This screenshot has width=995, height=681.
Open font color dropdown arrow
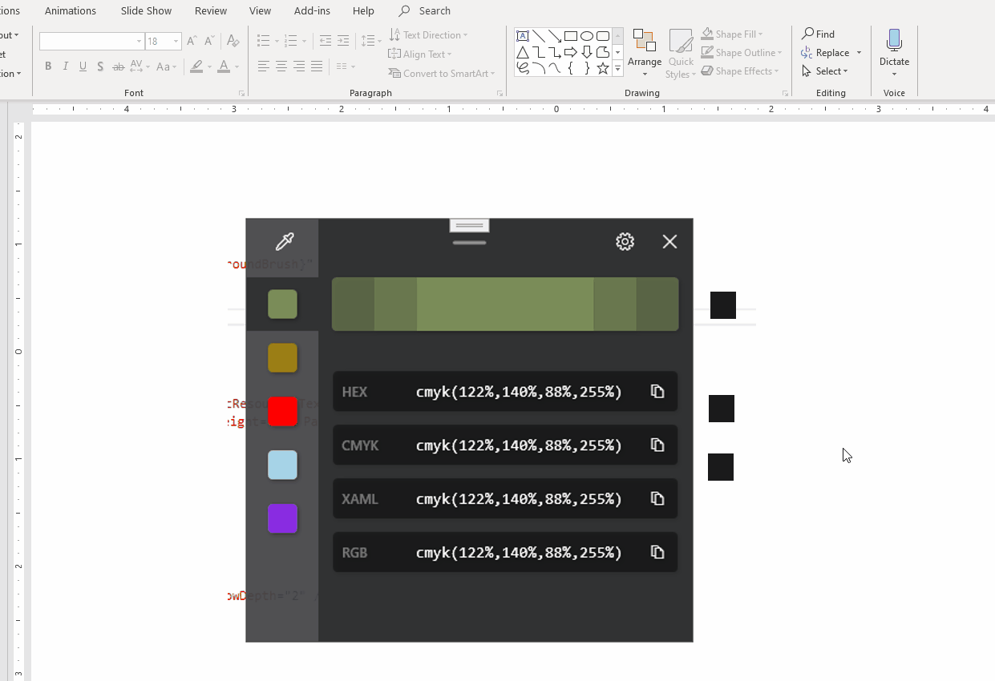pyautogui.click(x=237, y=66)
